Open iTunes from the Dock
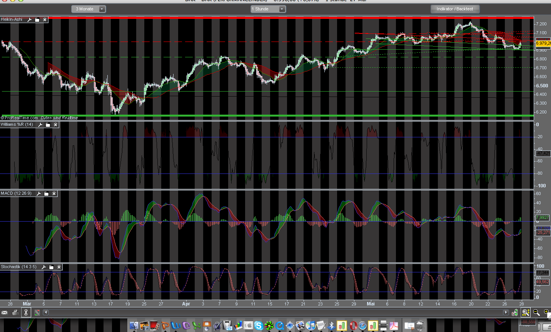 tap(311, 326)
